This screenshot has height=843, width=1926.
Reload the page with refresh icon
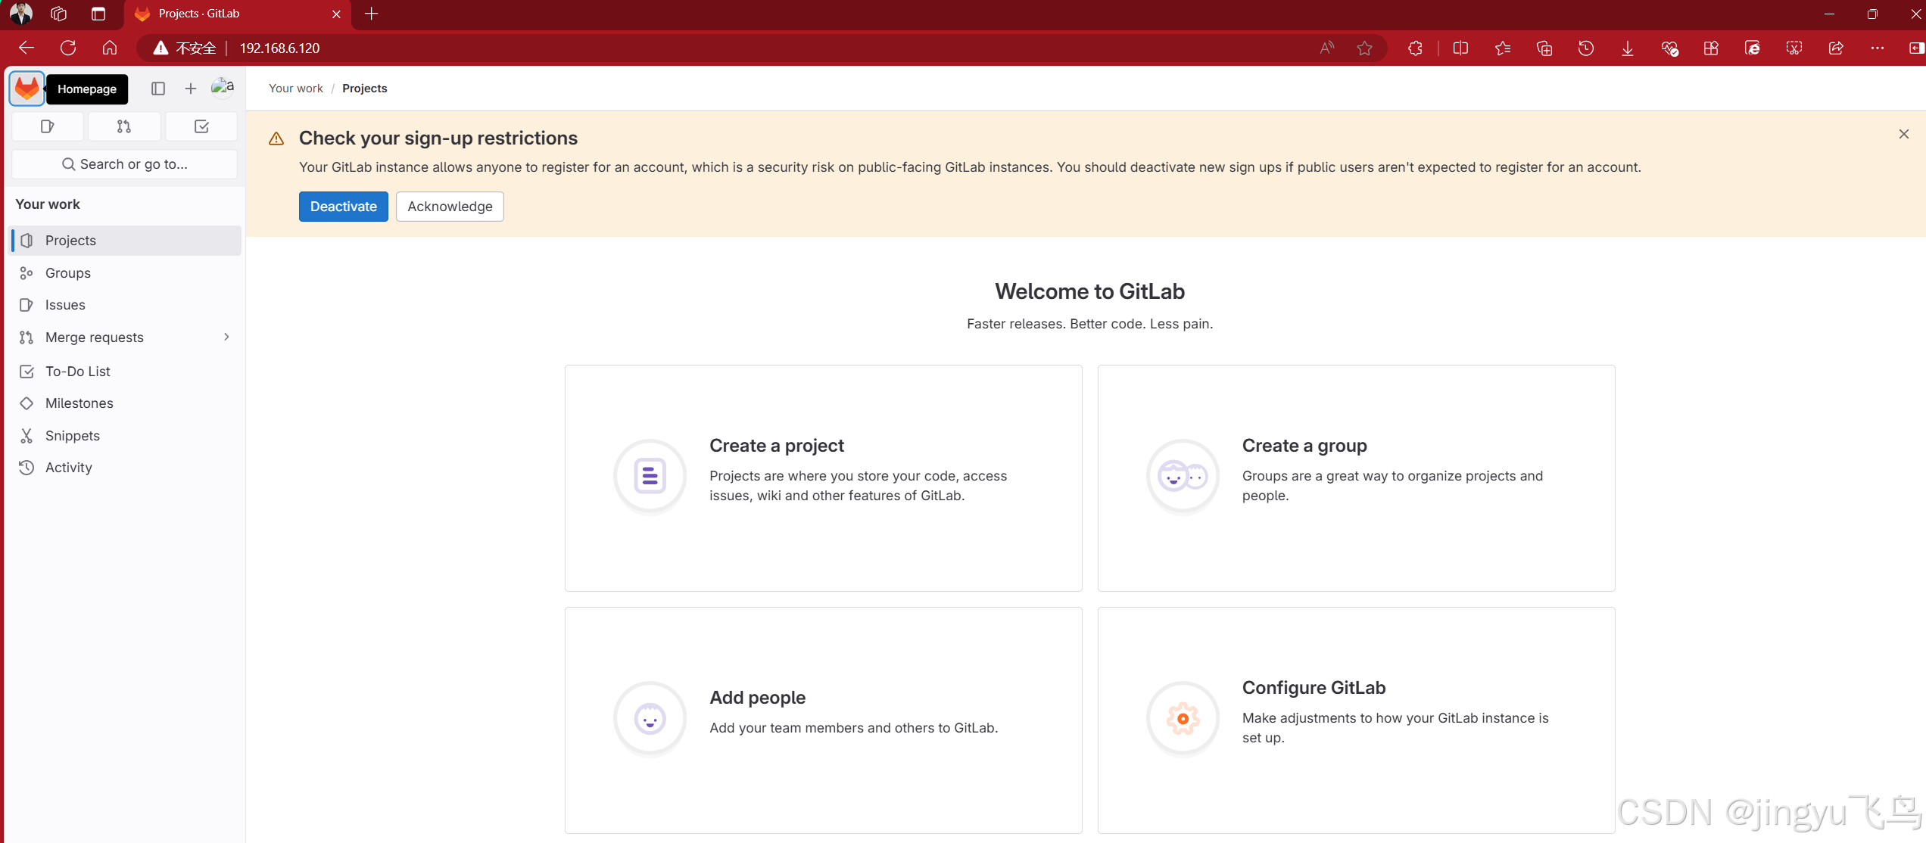pos(68,48)
